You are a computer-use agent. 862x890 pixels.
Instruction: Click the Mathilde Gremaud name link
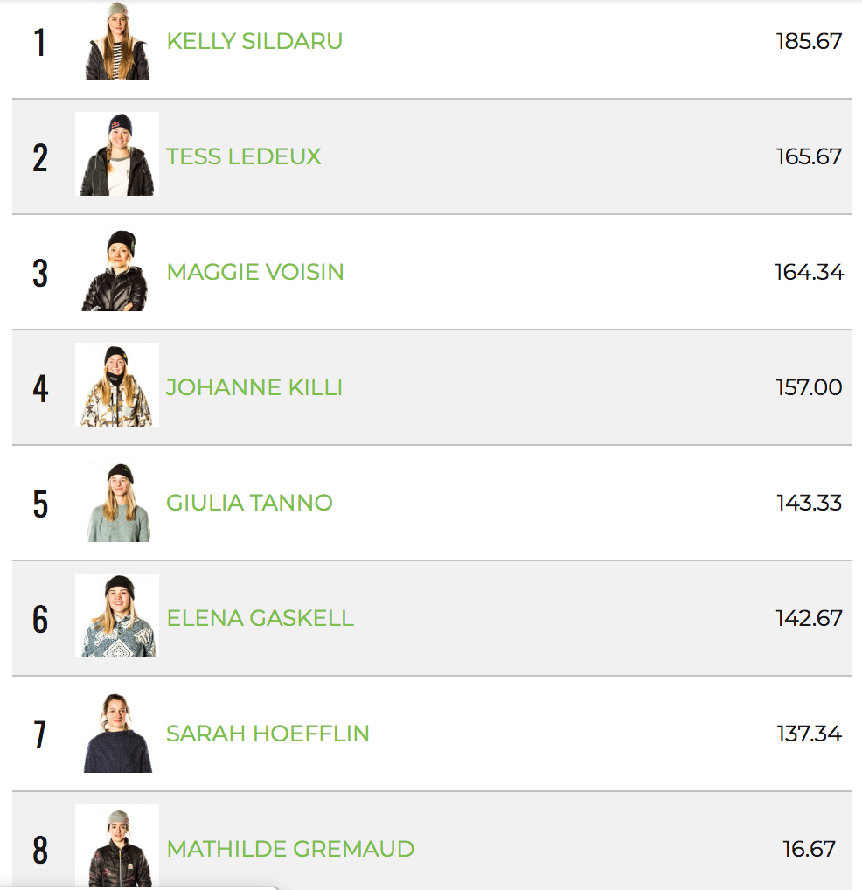(290, 849)
